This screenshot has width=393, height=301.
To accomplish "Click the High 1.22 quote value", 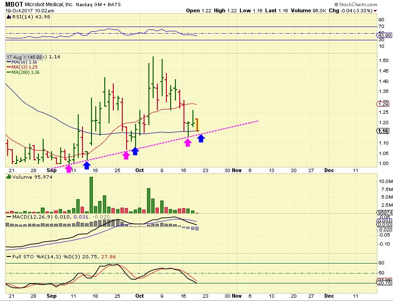I will tap(225, 10).
